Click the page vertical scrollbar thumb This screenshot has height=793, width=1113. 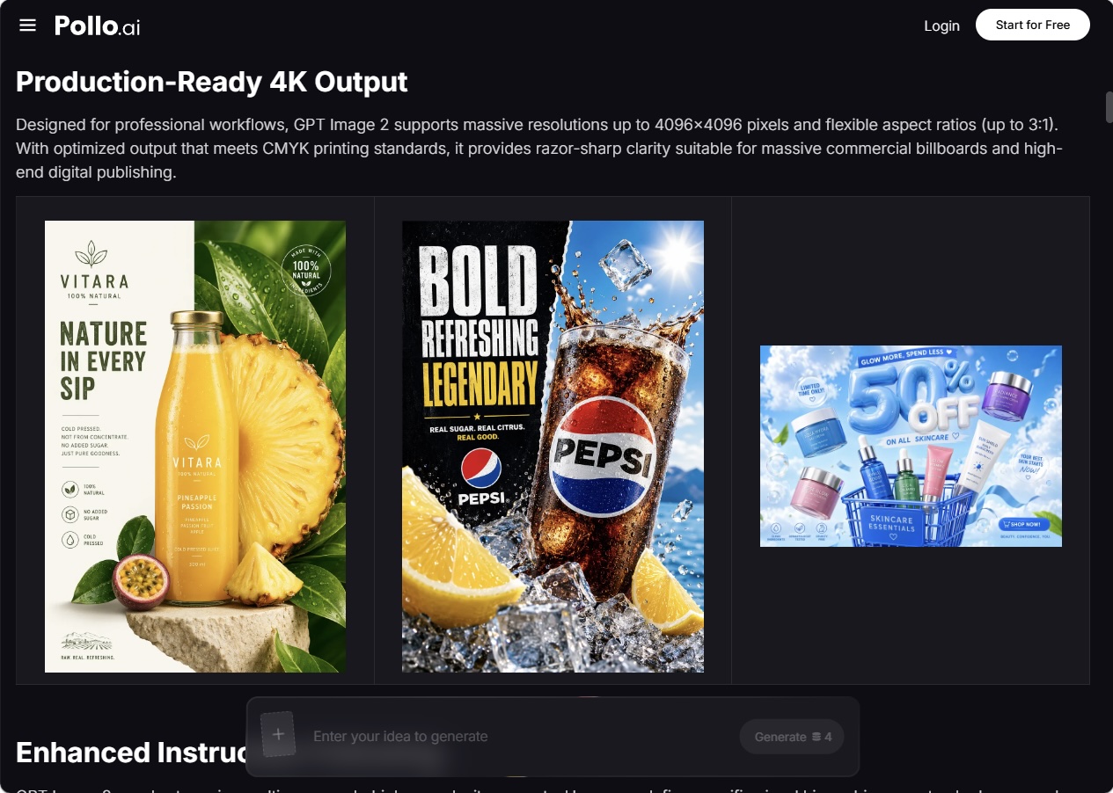pos(1109,107)
